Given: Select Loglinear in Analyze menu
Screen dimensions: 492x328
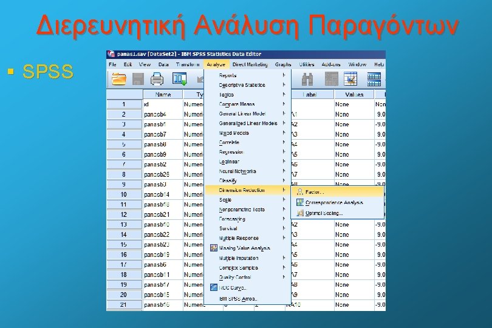Looking at the screenshot, I should [x=247, y=162].
